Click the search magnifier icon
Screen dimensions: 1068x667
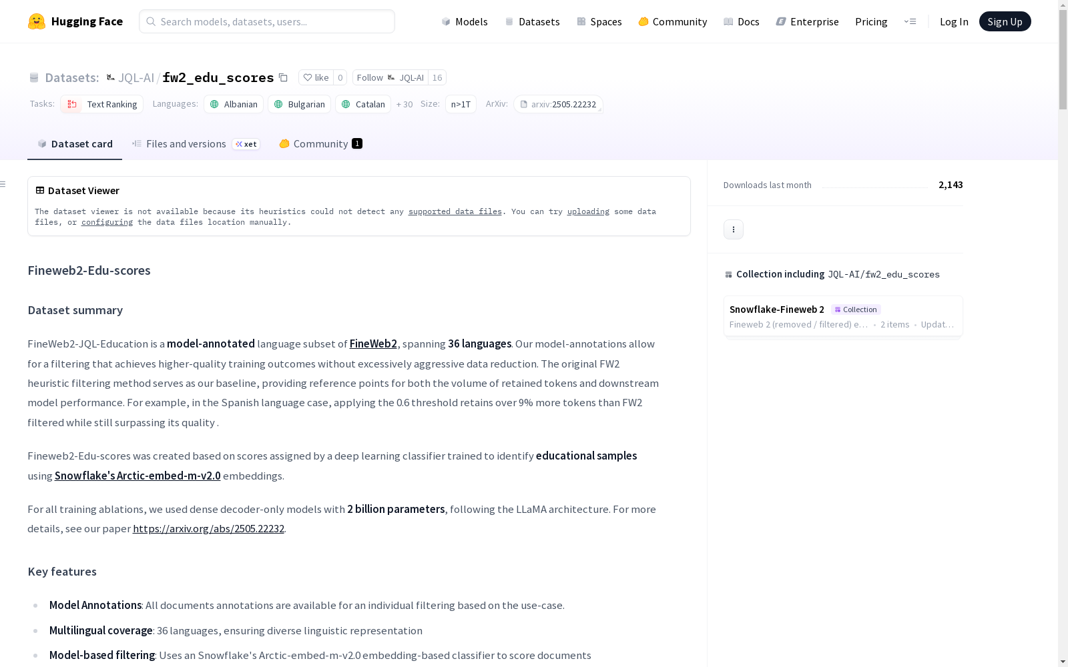151,21
